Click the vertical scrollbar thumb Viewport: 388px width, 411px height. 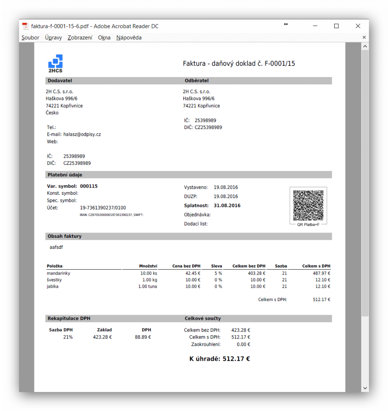tap(365, 181)
